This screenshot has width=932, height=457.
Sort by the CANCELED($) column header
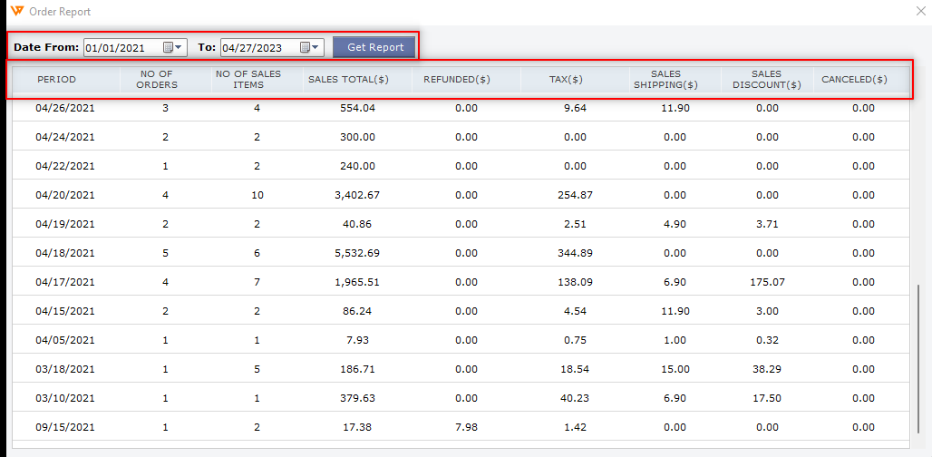click(854, 79)
